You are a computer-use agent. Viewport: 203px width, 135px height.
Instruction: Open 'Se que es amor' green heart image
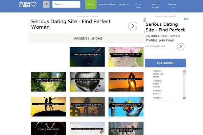(48, 82)
